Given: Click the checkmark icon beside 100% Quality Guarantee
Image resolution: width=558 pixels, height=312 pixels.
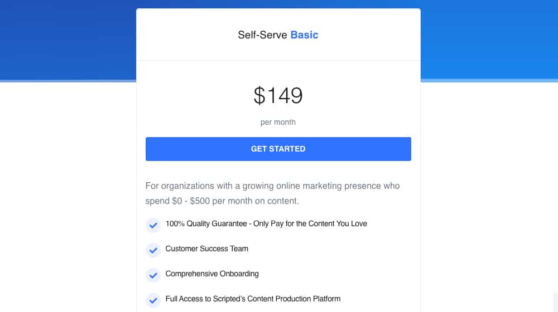Looking at the screenshot, I should (x=153, y=225).
